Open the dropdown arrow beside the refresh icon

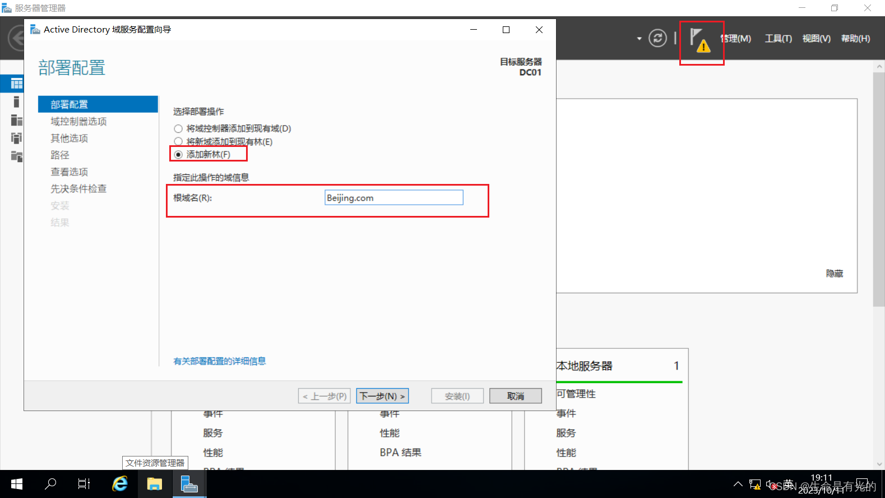tap(639, 39)
